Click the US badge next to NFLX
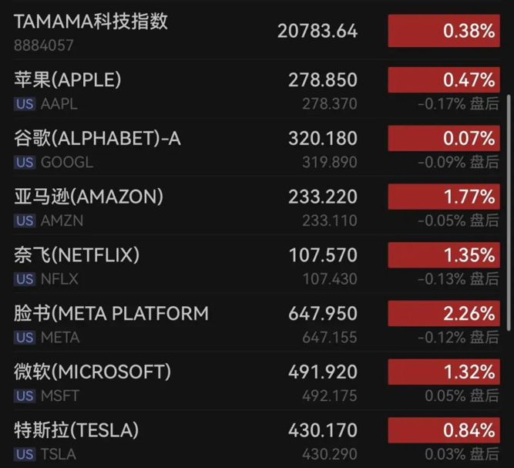The height and width of the screenshot is (468, 514). (24, 279)
